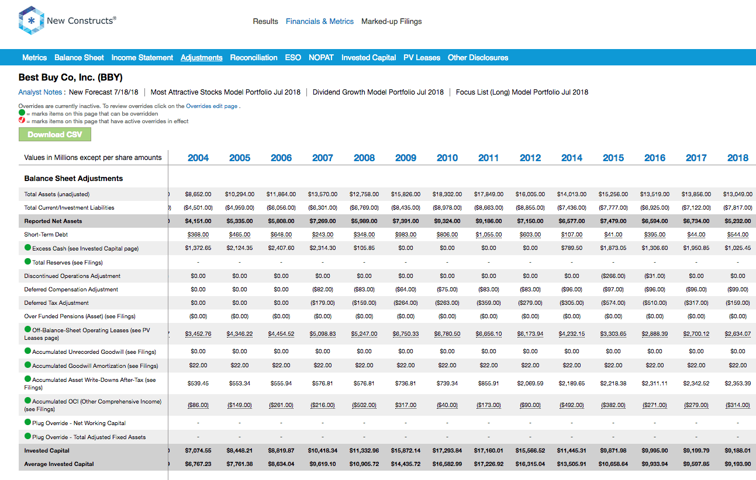Screen dimensions: 756x480
Task: Click 2008 Excess Cash value $105.85
Action: pyautogui.click(x=364, y=248)
